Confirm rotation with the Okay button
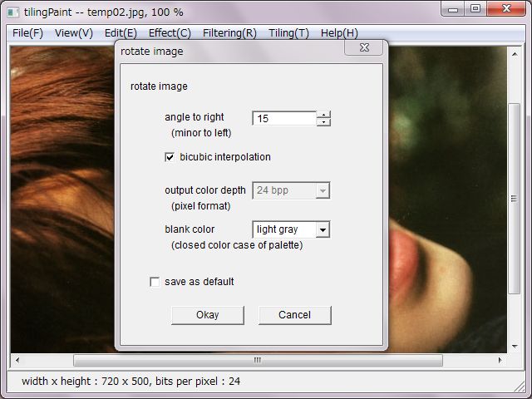Screen dimensions: 532x399 coord(208,315)
